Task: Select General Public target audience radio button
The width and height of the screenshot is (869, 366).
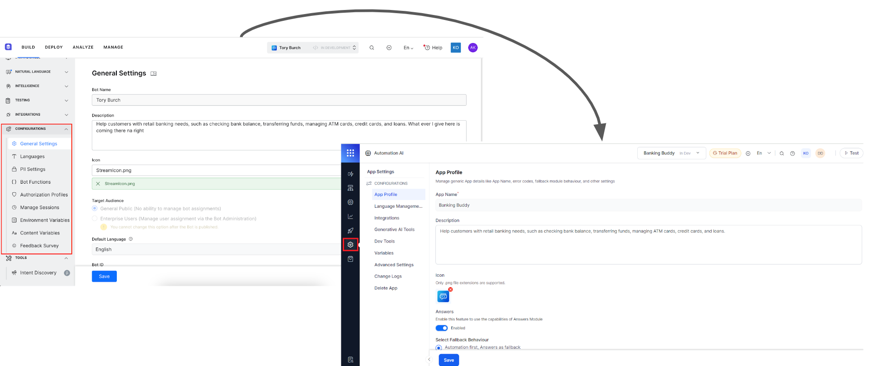Action: pyautogui.click(x=95, y=209)
